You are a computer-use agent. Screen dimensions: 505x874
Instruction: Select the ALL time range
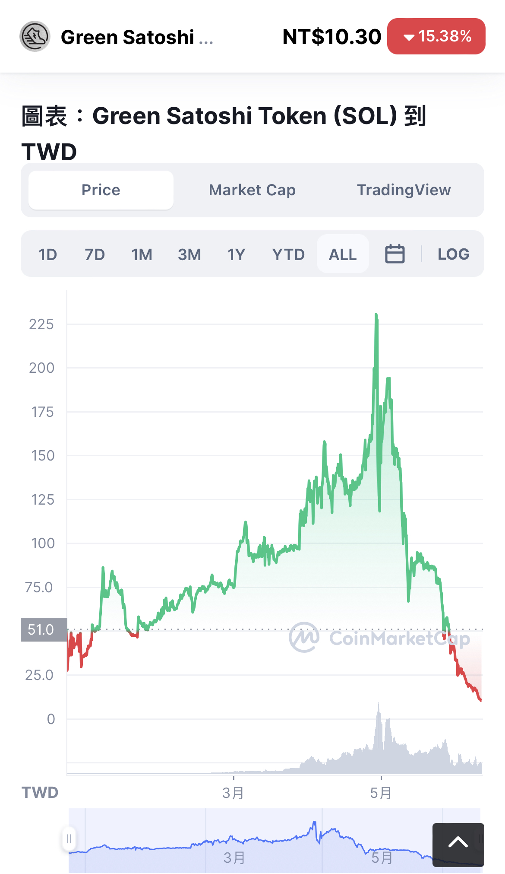pos(343,254)
